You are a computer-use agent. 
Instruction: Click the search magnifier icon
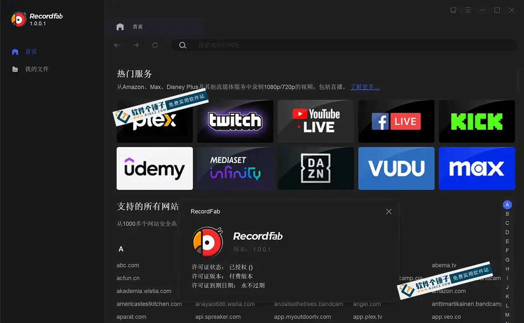pos(183,45)
